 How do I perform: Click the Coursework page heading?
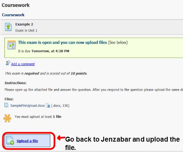coord(16,5)
